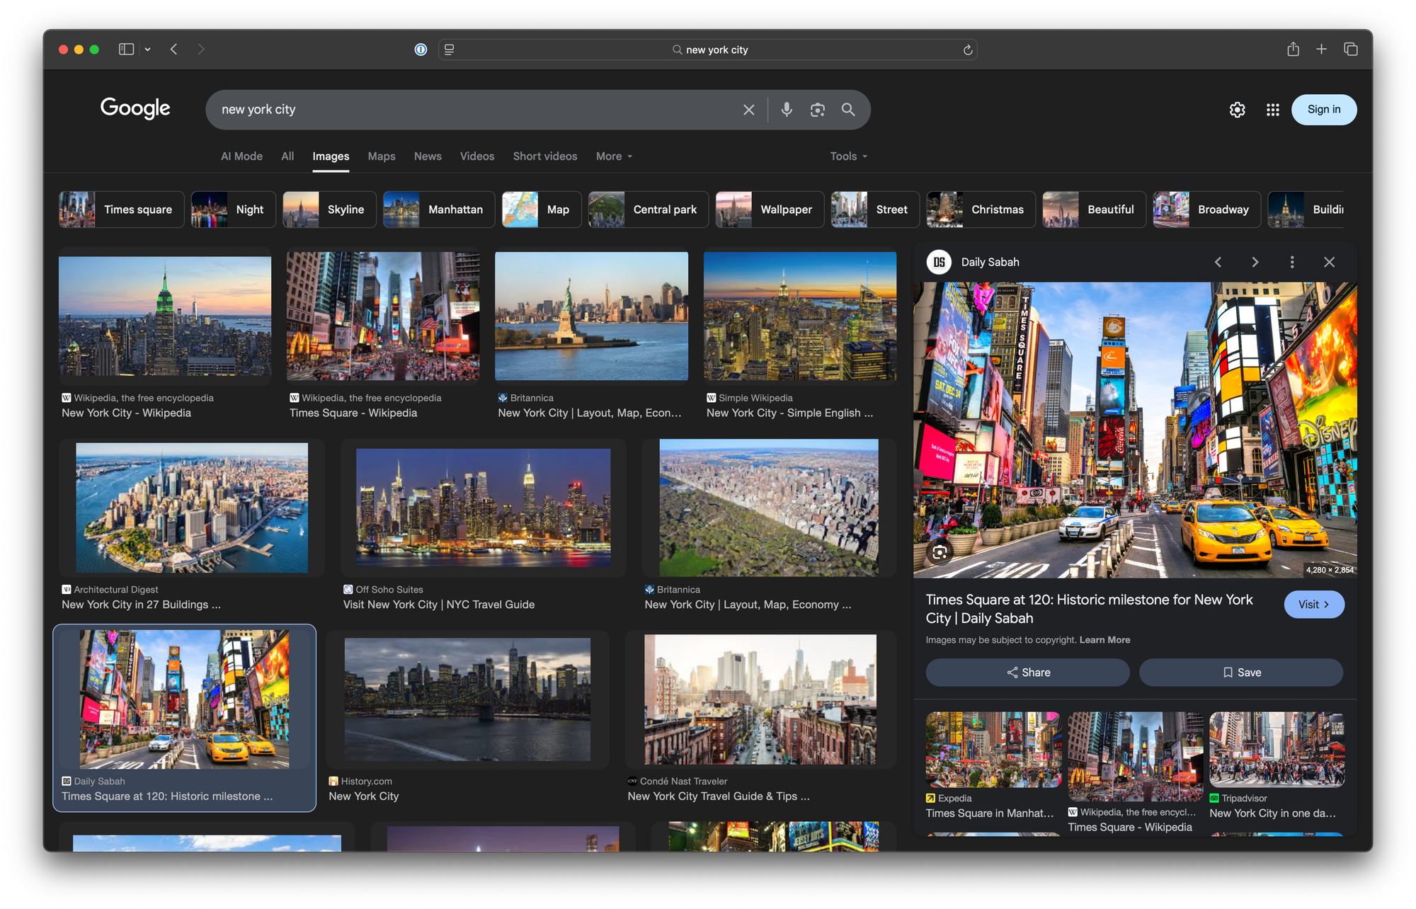The image size is (1416, 909).
Task: Switch to the Maps tab
Action: (382, 156)
